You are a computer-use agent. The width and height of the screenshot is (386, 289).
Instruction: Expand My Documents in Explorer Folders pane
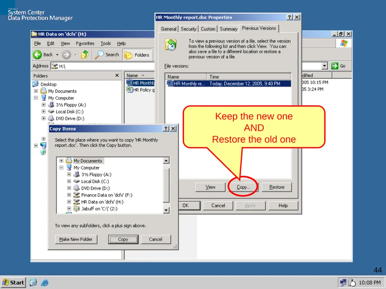(36, 91)
